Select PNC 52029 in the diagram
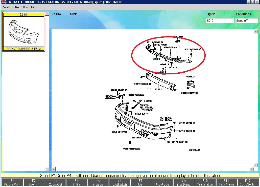The width and height of the screenshot is (260, 187). 156,59
